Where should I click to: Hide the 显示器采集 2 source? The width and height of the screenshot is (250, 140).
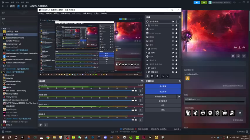coord(173,21)
